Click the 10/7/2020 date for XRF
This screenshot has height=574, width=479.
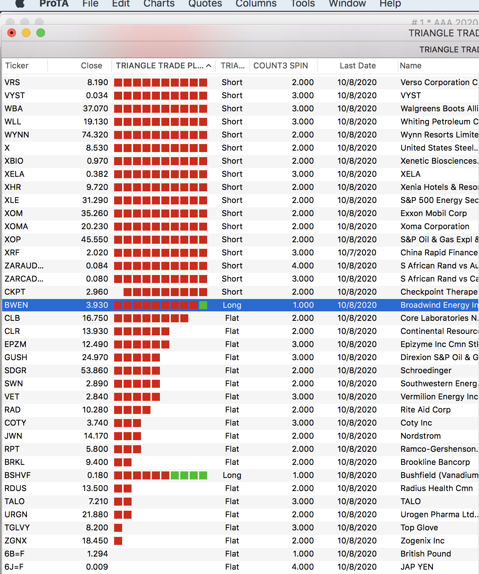(x=357, y=252)
